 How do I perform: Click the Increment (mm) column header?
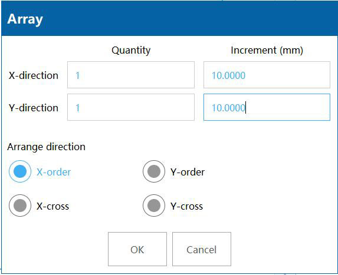click(267, 51)
